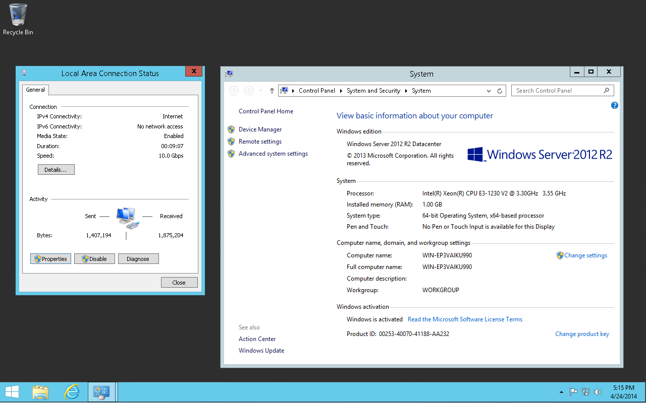Open the volume speaker tray icon
The height and width of the screenshot is (403, 646).
click(x=598, y=392)
